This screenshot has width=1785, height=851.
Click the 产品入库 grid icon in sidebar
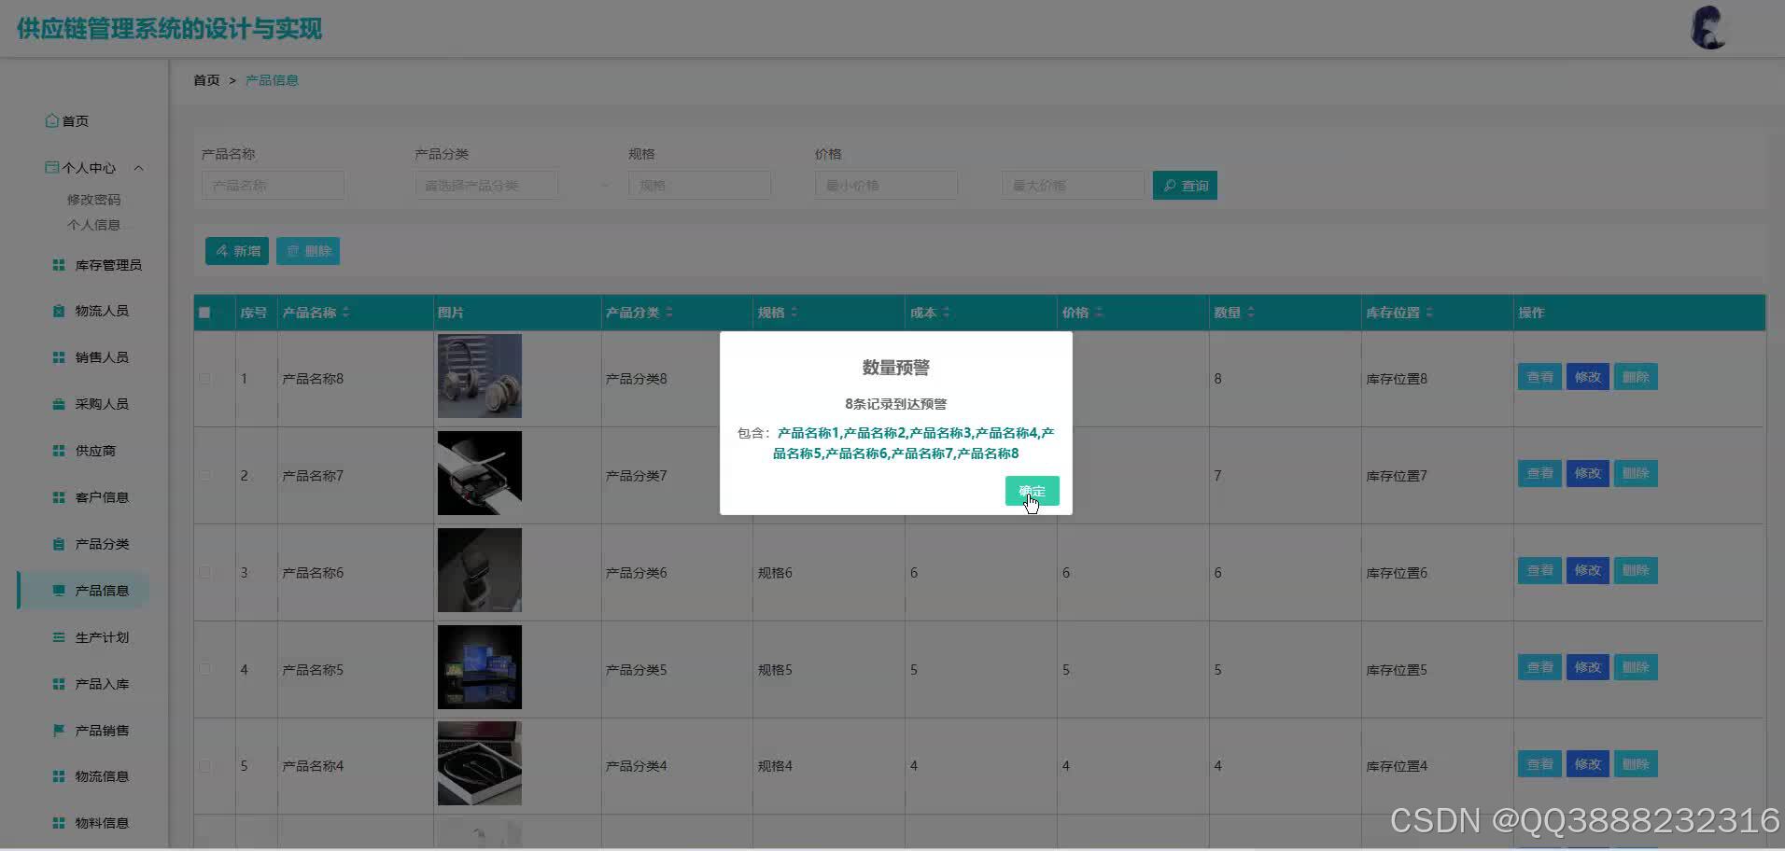tap(59, 684)
